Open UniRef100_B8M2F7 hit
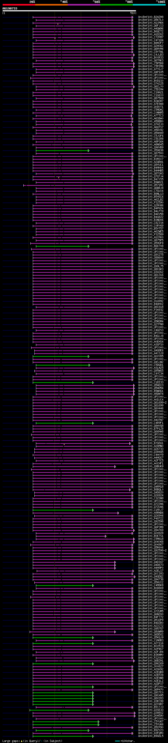The height and width of the screenshot is (743, 168). pos(150,43)
